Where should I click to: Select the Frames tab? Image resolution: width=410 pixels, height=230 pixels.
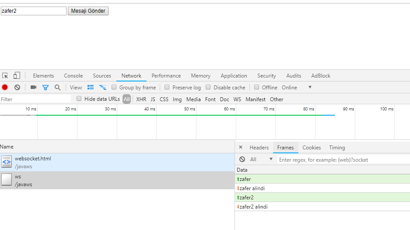pos(286,148)
